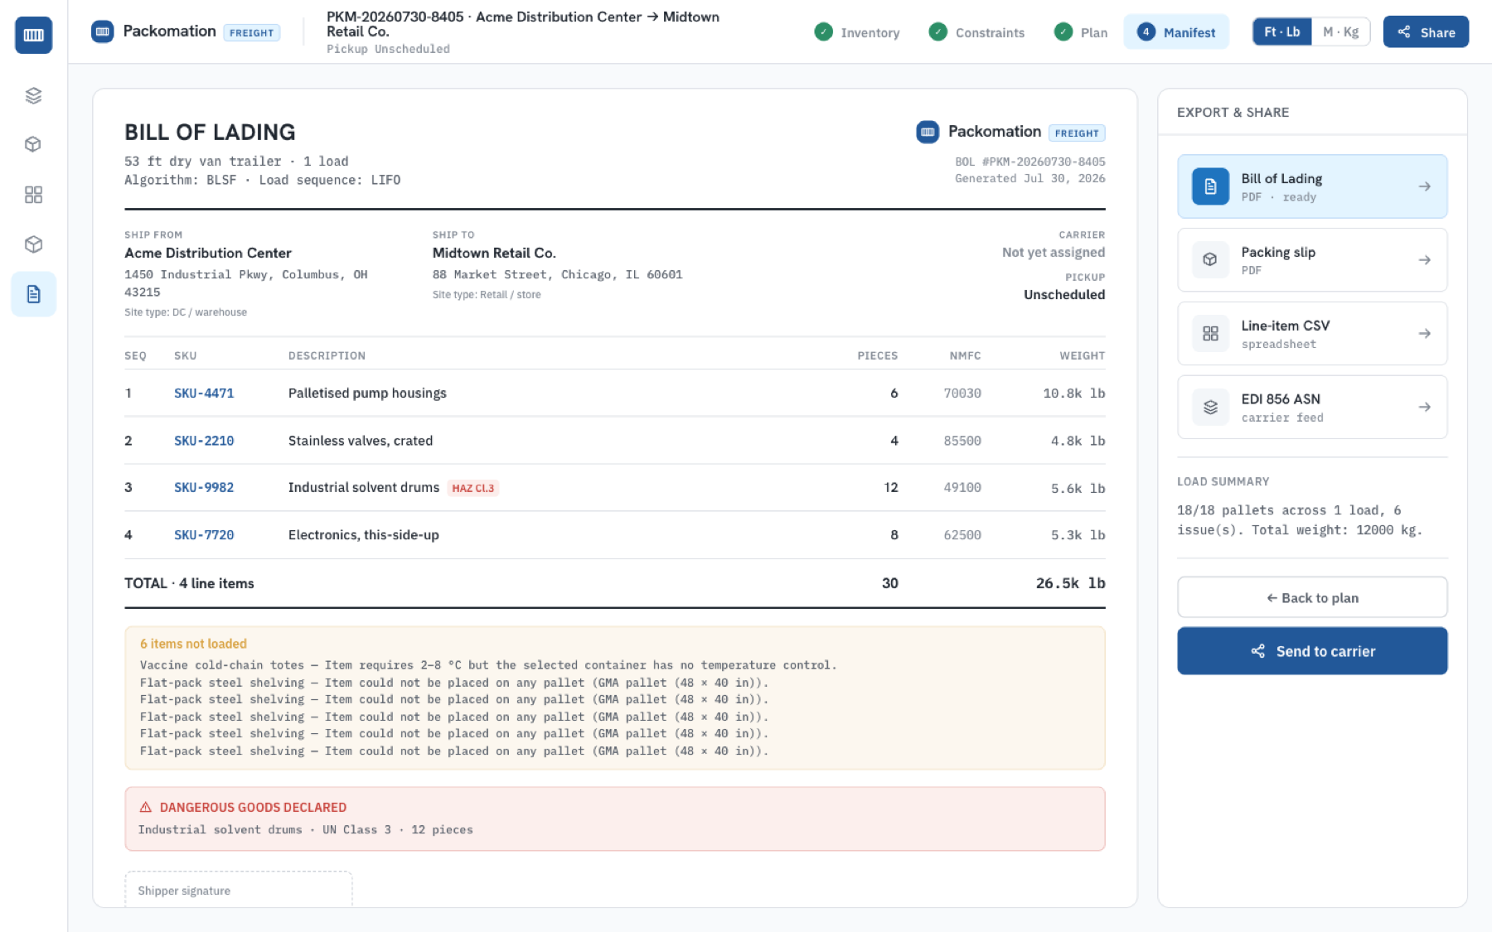The image size is (1492, 932).
Task: Click "Industrial solvent drums" description
Action: (364, 487)
